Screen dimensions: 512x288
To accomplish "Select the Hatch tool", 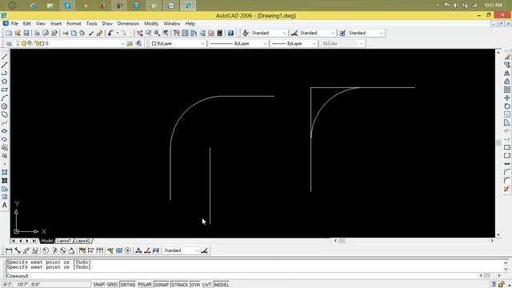I will [x=5, y=173].
